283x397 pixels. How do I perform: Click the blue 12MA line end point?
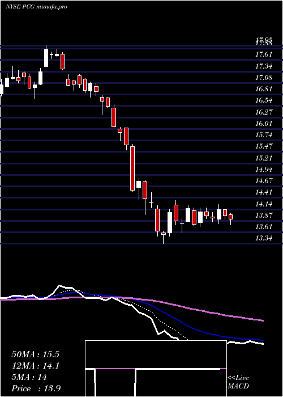click(263, 340)
